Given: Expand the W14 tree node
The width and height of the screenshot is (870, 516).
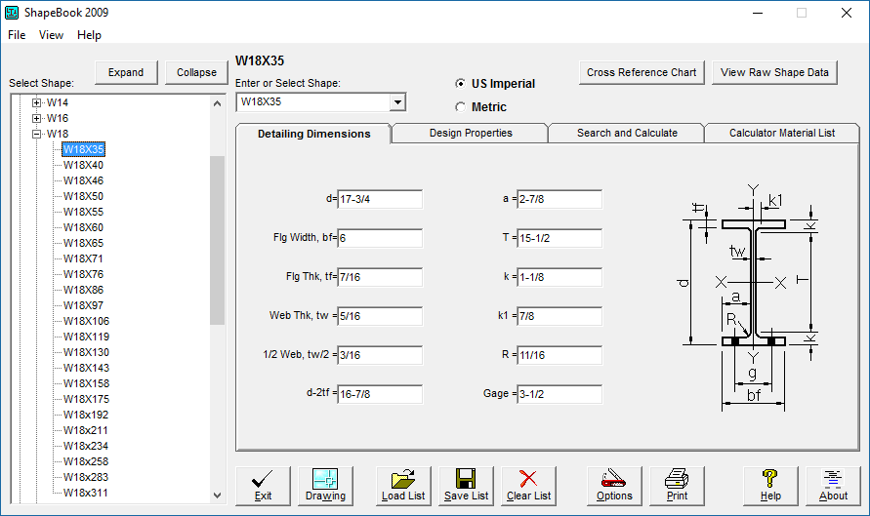Looking at the screenshot, I should [x=37, y=102].
